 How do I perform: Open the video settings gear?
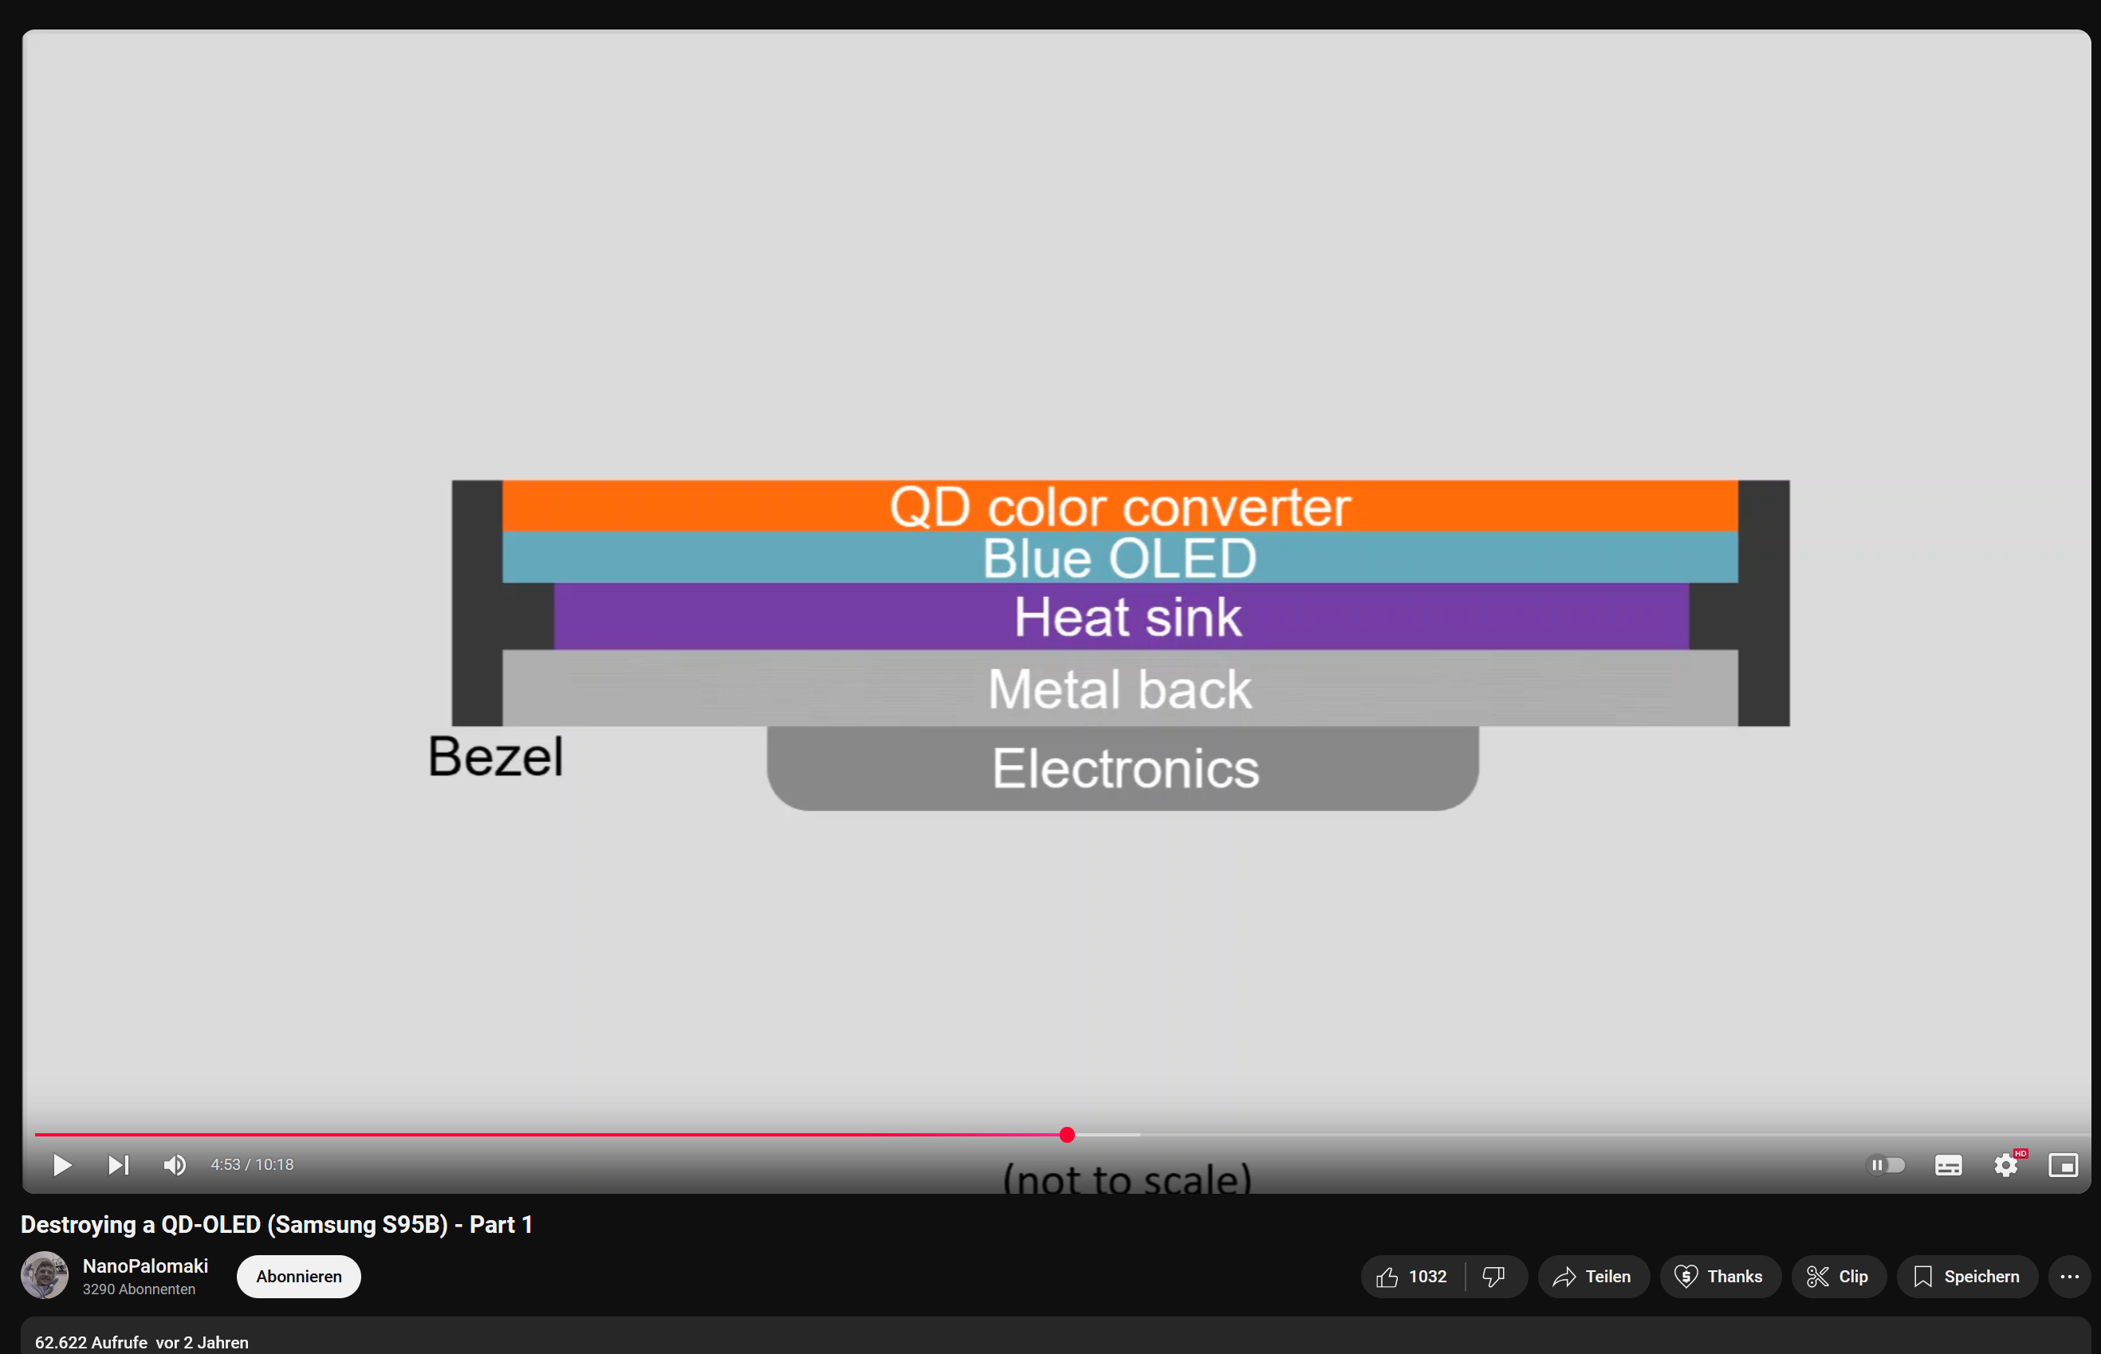tap(2005, 1165)
